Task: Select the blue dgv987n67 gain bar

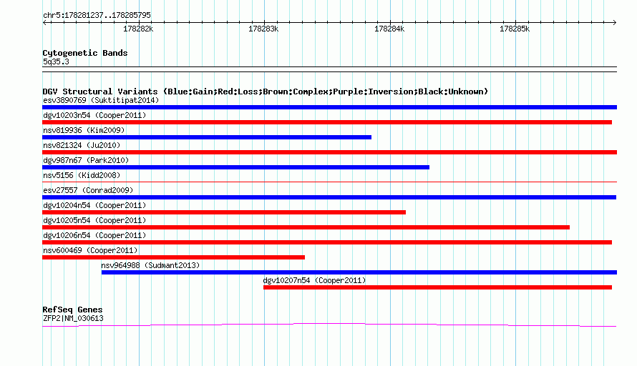Action: coord(235,167)
